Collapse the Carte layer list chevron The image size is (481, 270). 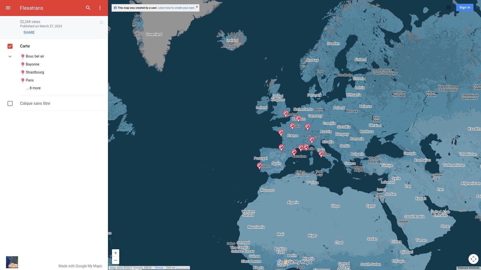tap(10, 56)
